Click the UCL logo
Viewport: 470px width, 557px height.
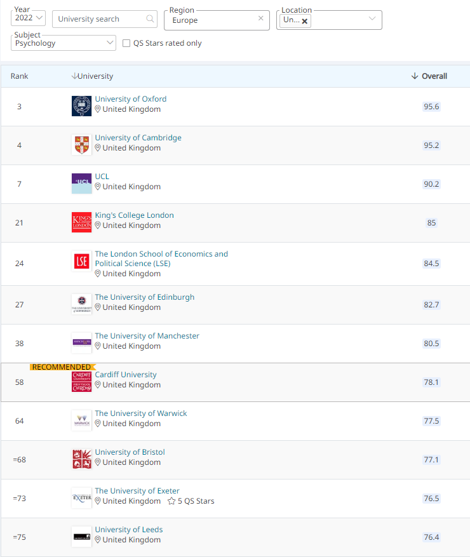point(82,184)
